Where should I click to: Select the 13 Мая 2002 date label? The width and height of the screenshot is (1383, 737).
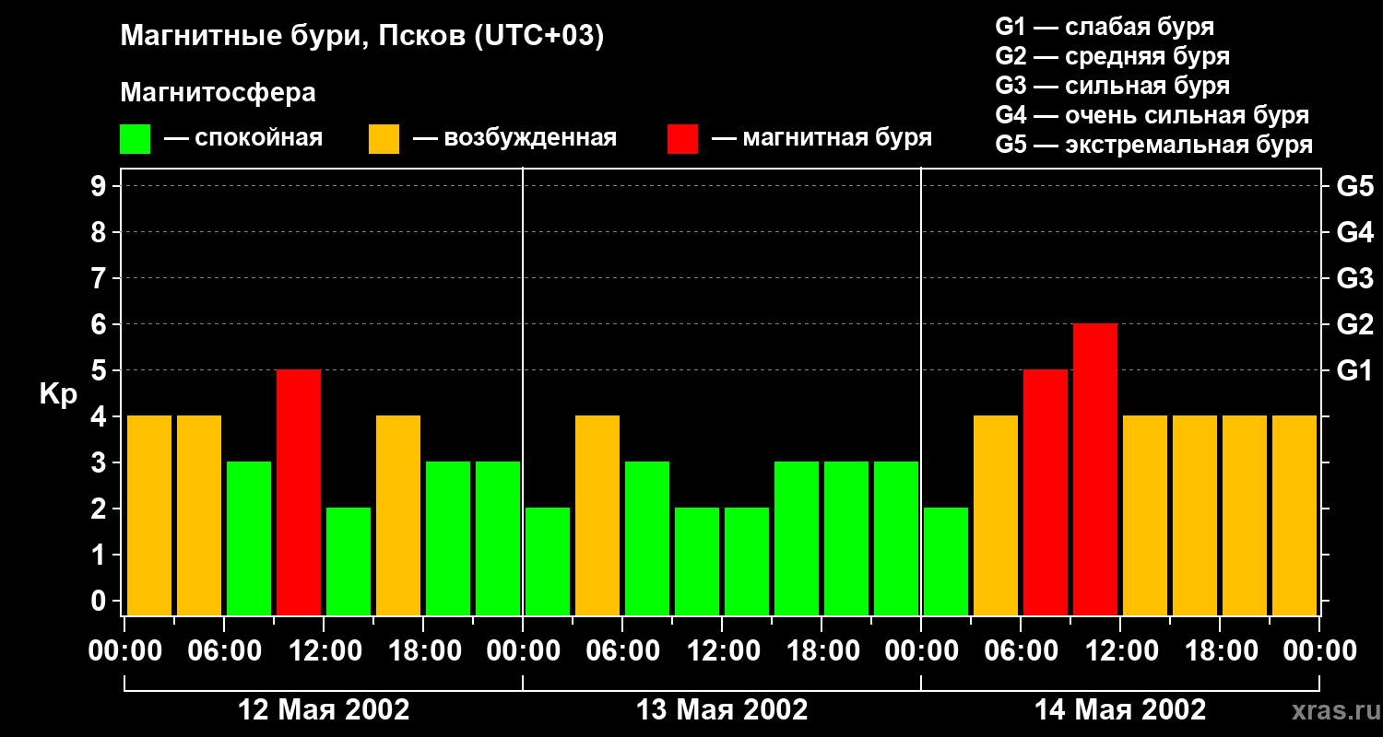tap(722, 710)
